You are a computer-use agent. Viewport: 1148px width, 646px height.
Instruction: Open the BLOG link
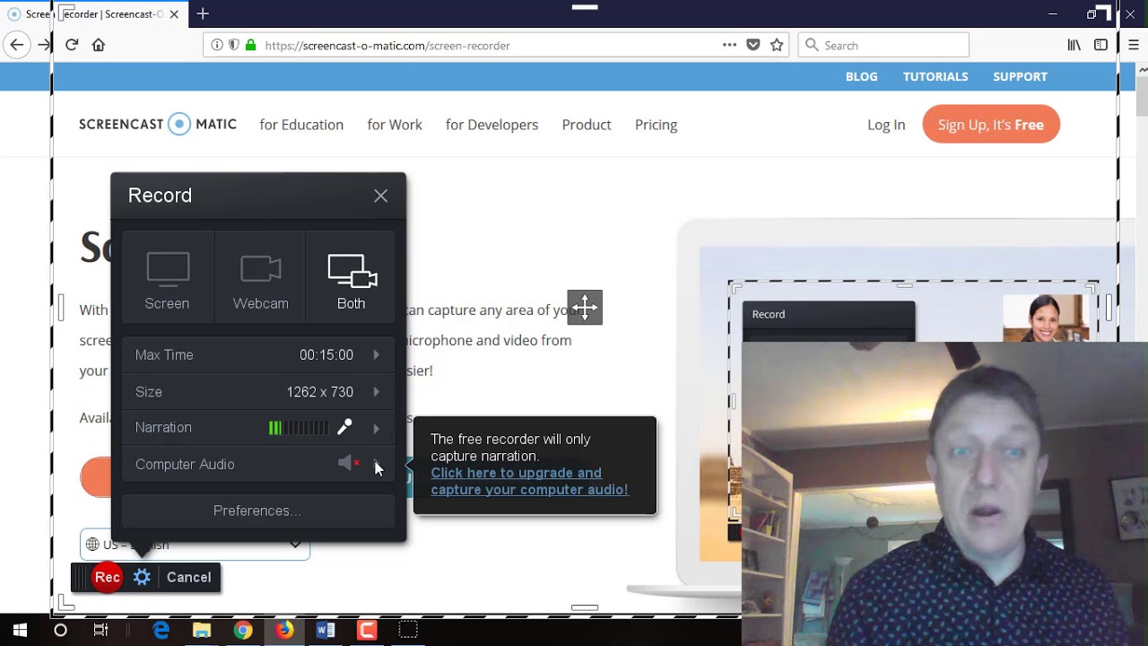[x=862, y=76]
